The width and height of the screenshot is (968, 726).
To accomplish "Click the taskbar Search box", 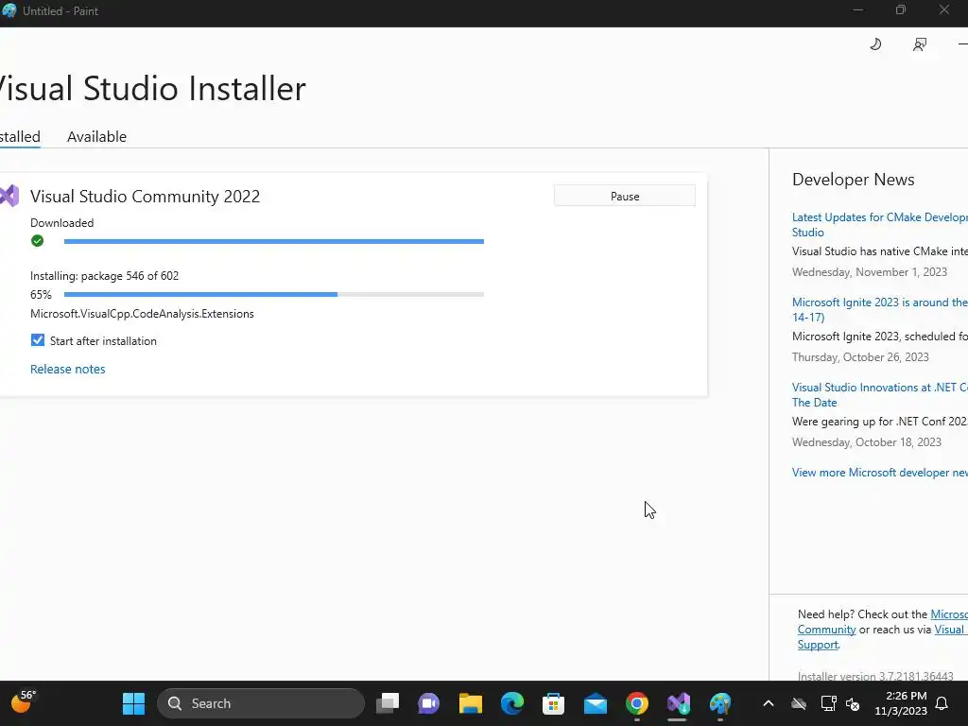I will (261, 703).
